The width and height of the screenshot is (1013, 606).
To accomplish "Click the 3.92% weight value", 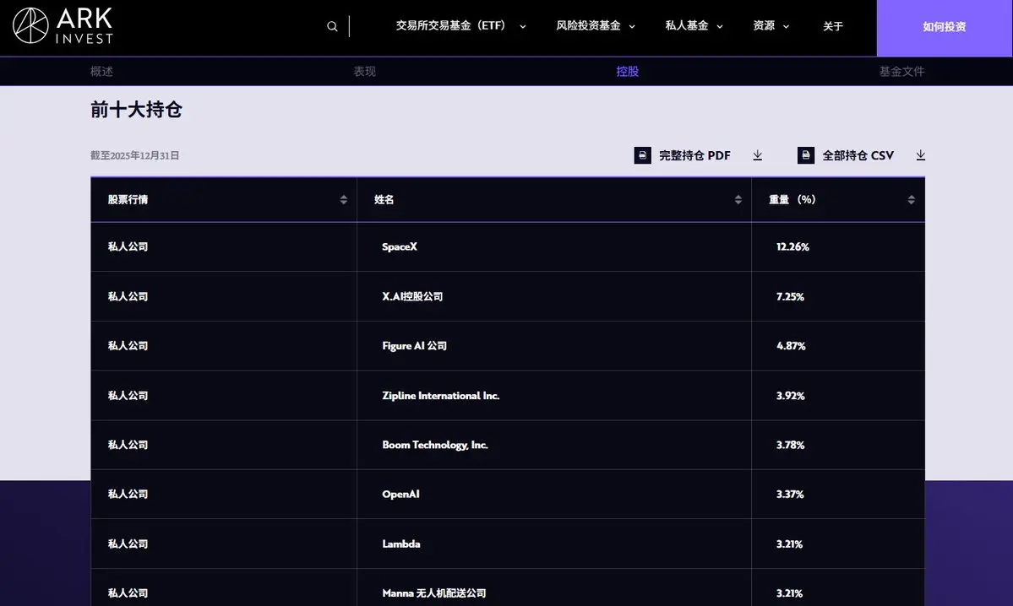I will pyautogui.click(x=790, y=396).
